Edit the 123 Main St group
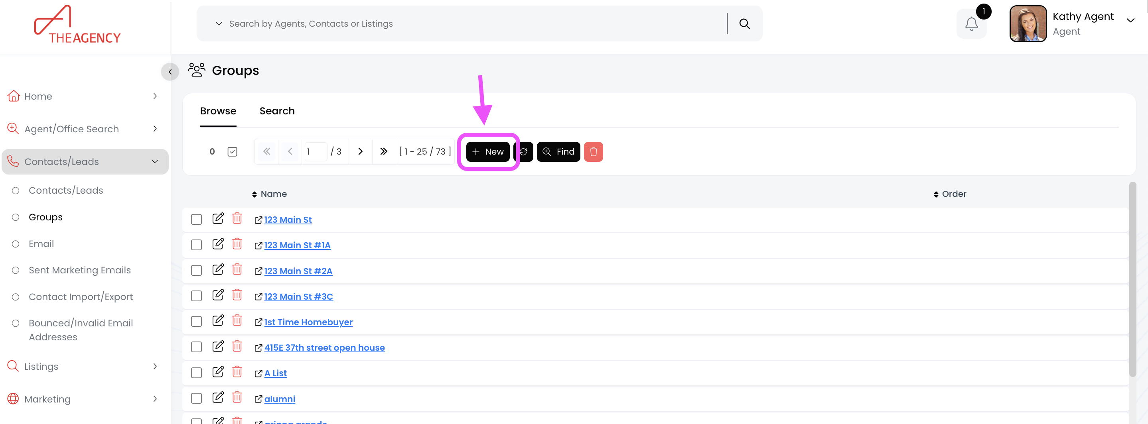The width and height of the screenshot is (1148, 424). click(218, 219)
